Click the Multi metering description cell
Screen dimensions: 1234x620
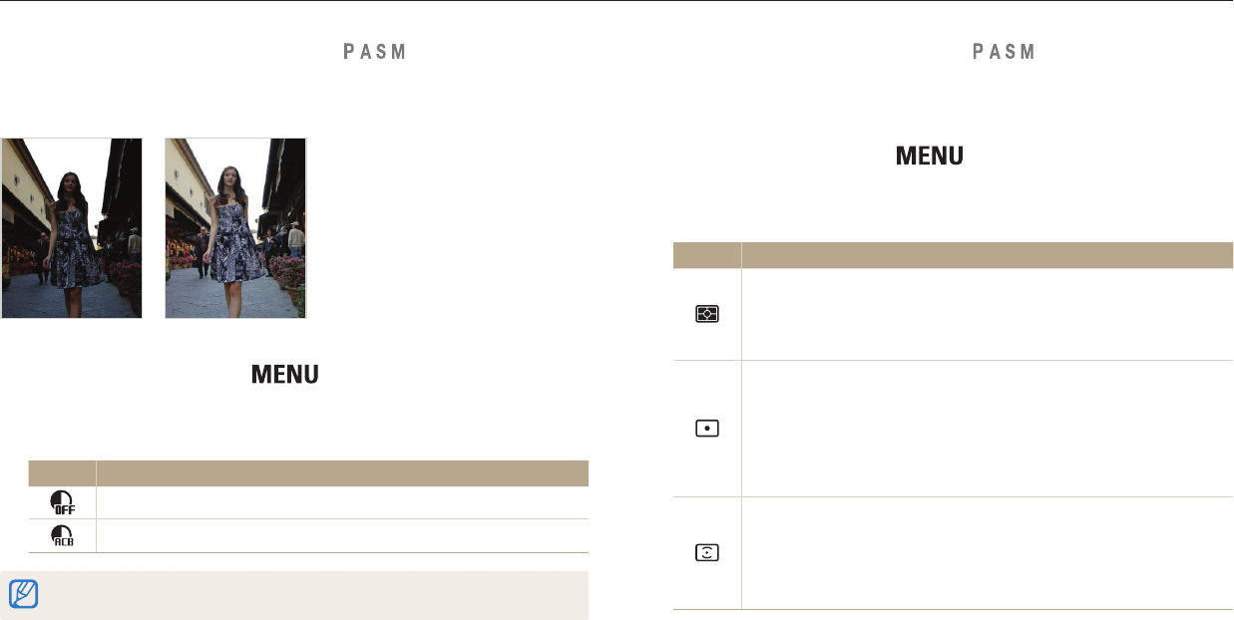[987, 314]
